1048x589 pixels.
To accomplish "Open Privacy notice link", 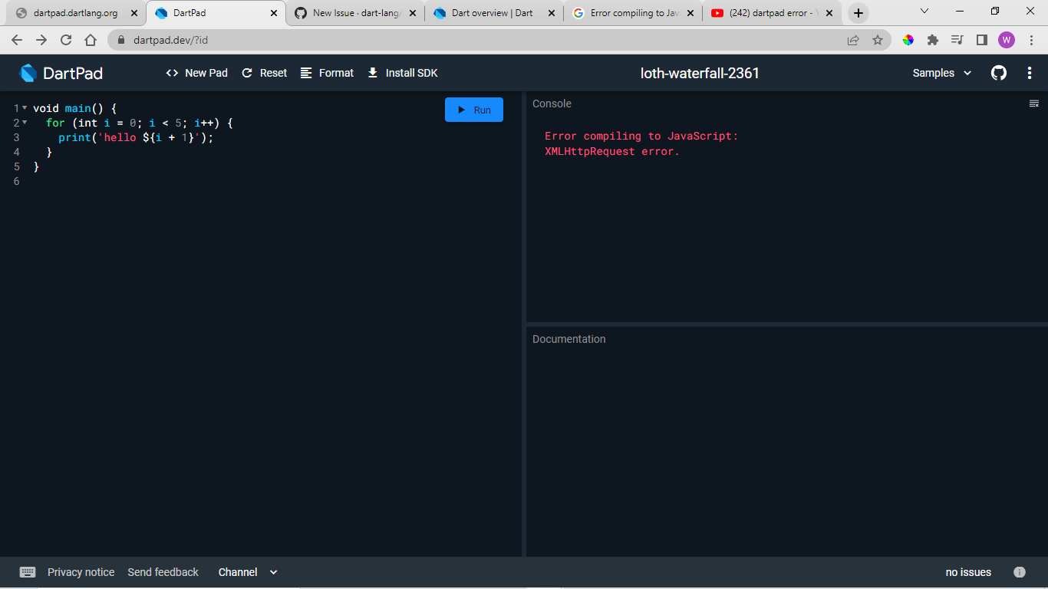I will 81,572.
